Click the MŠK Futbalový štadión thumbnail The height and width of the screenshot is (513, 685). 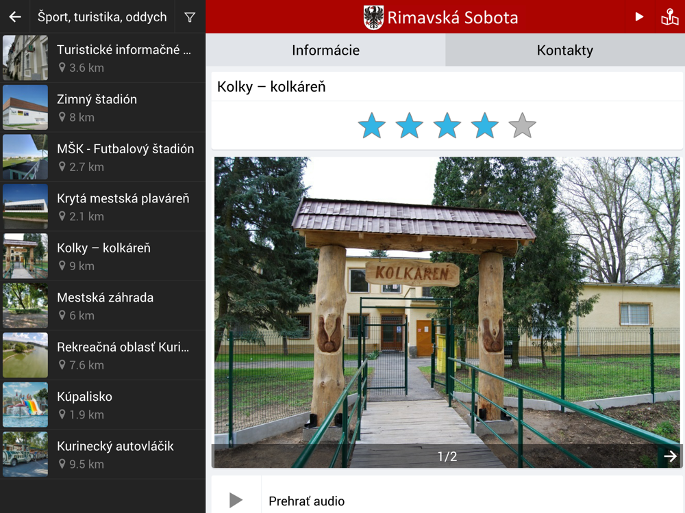(25, 157)
